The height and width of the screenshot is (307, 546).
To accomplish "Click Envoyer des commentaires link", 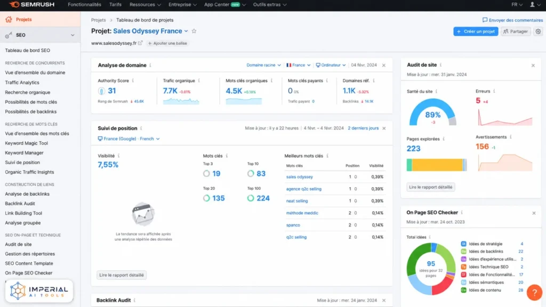I will pyautogui.click(x=512, y=20).
